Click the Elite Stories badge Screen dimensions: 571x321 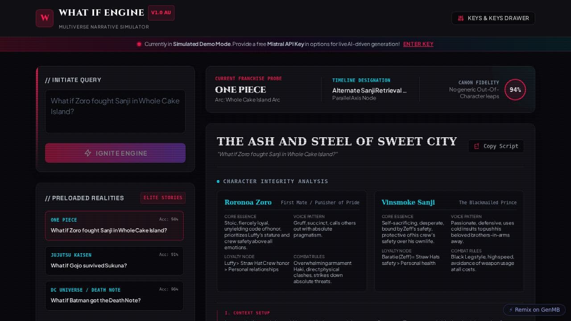point(163,198)
